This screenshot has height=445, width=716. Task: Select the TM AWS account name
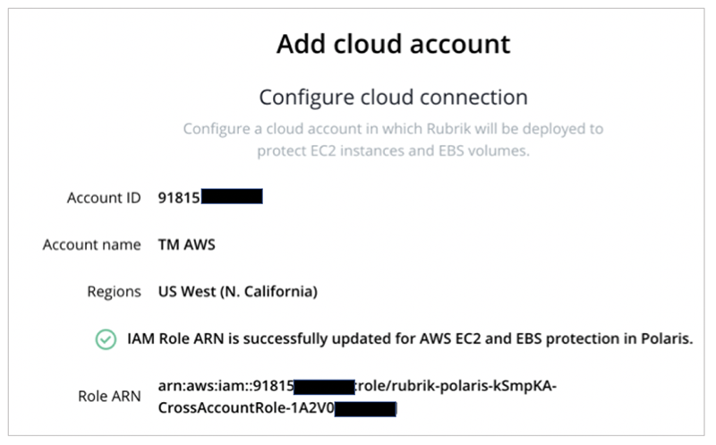(x=186, y=245)
